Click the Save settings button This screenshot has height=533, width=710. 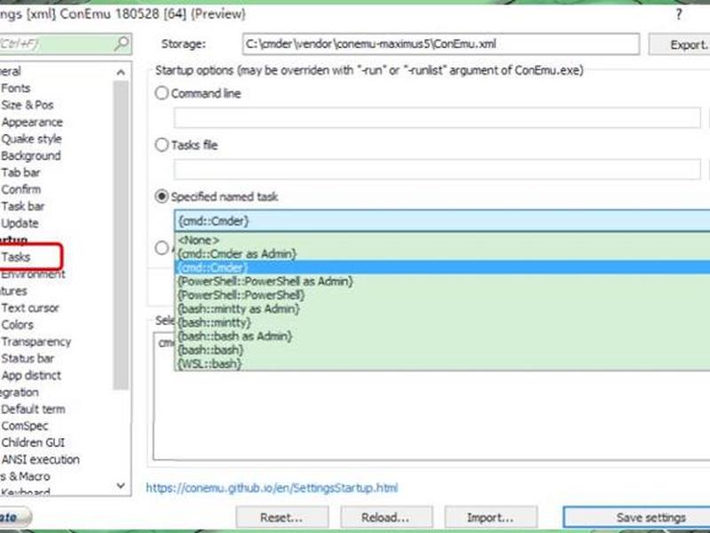pyautogui.click(x=636, y=517)
